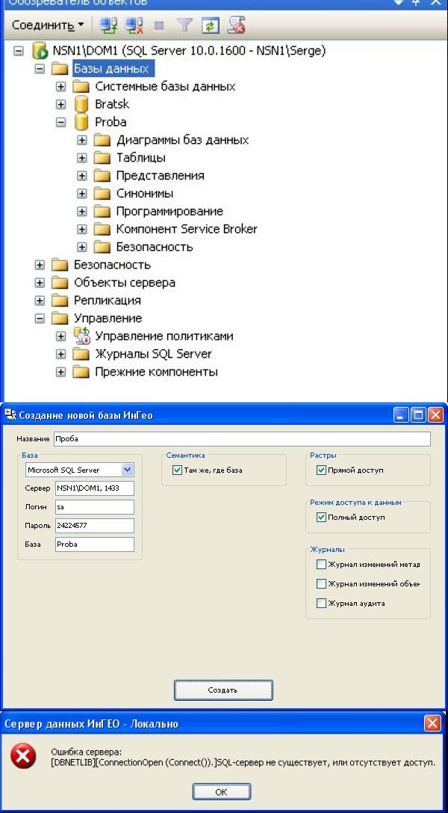Click the База field containing Proba
Viewport: 448px width, 813px height.
coord(95,544)
